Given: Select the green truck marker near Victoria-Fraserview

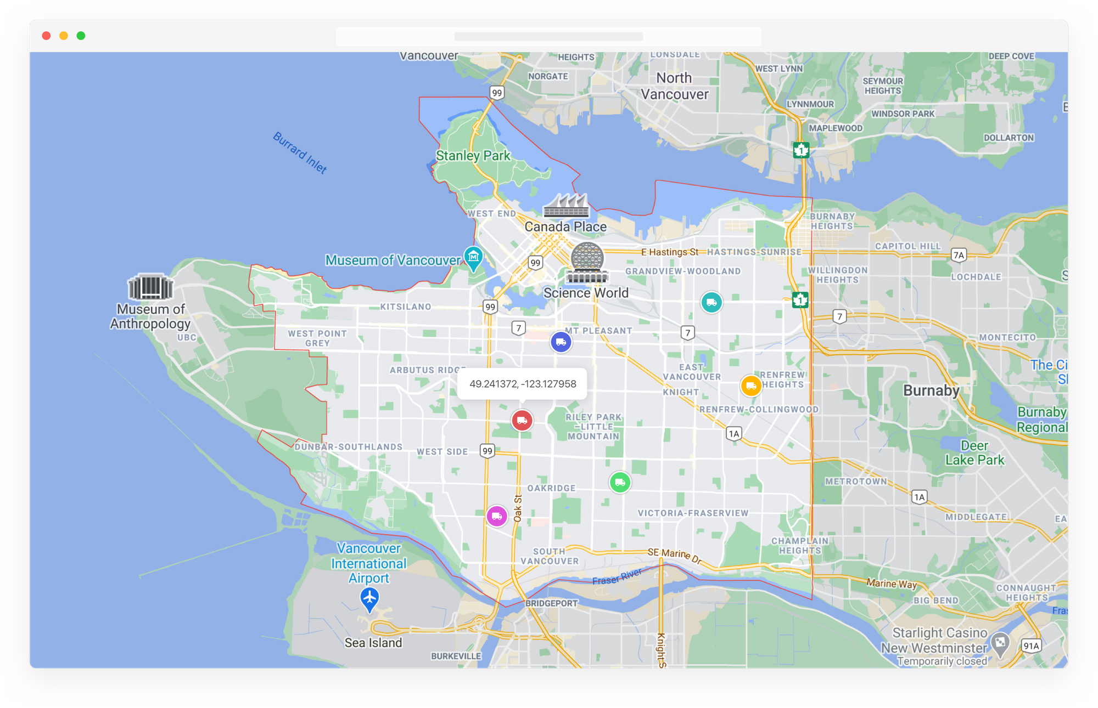Looking at the screenshot, I should pos(619,483).
